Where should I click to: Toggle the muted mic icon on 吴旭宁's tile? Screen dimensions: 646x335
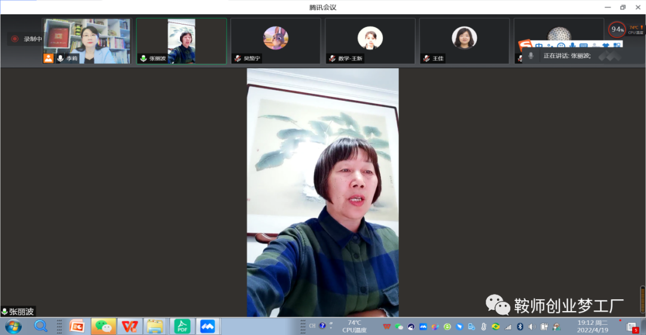click(x=237, y=59)
